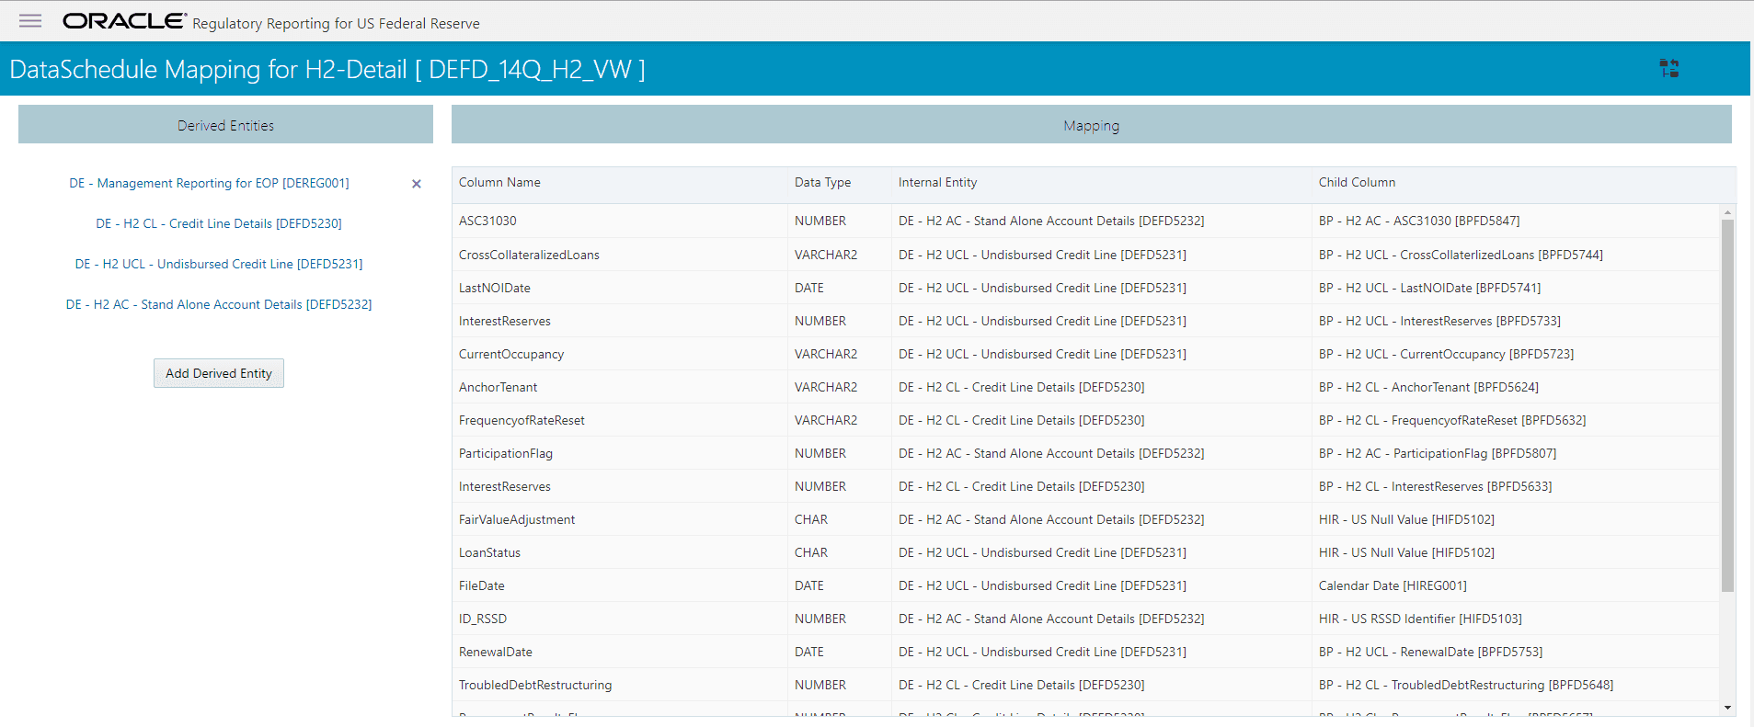
Task: Open DE - H2 CL Credit Line Details link
Action: [219, 223]
